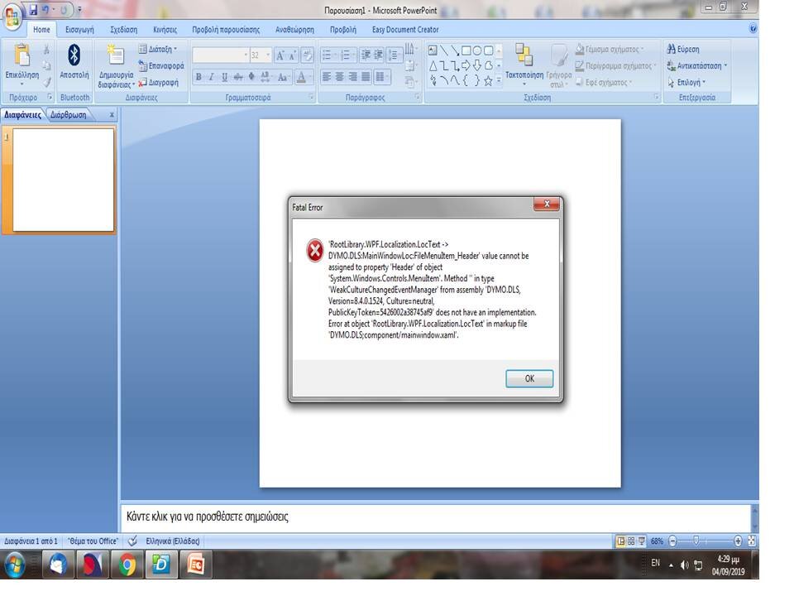Click Ελληνικά (Ελλάδας) language in status bar
The height and width of the screenshot is (596, 794).
tap(173, 541)
